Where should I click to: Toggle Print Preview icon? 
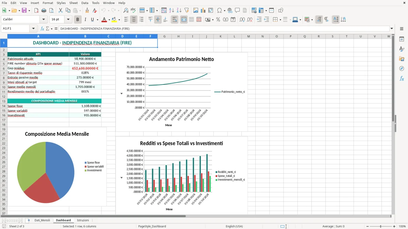pos(51,11)
